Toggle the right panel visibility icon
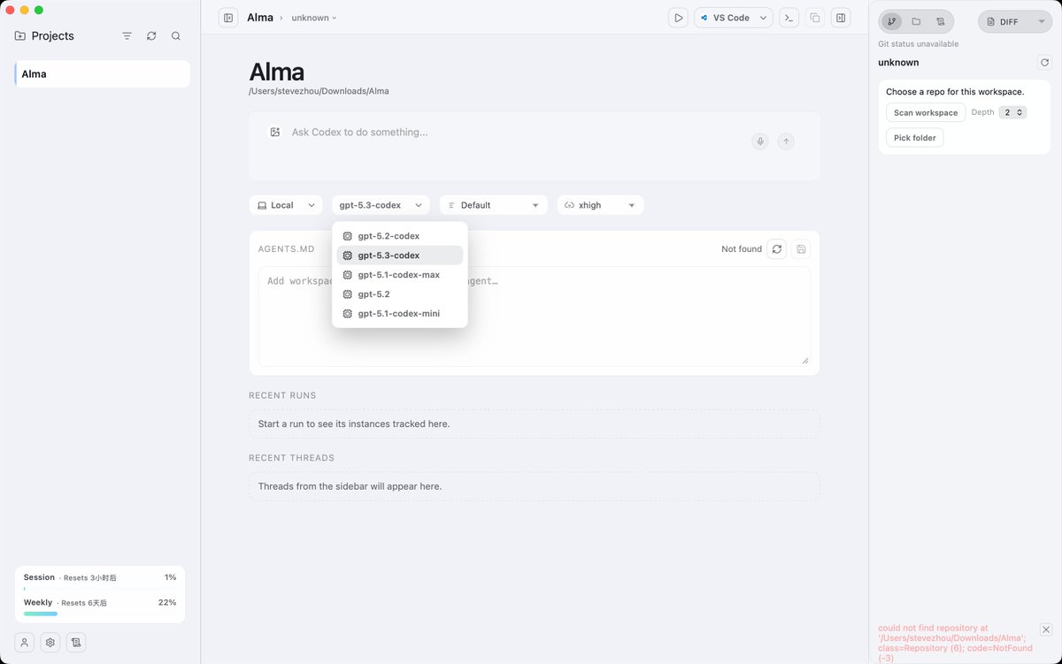Image resolution: width=1062 pixels, height=664 pixels. pyautogui.click(x=841, y=18)
